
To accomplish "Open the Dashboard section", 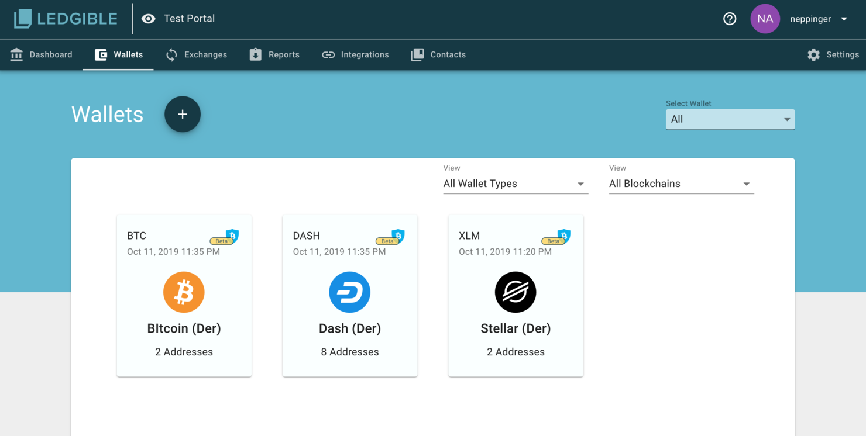I will tap(41, 54).
